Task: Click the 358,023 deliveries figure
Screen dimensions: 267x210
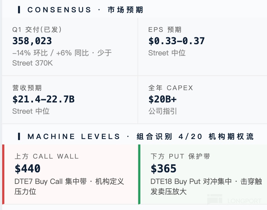Action: coord(32,41)
